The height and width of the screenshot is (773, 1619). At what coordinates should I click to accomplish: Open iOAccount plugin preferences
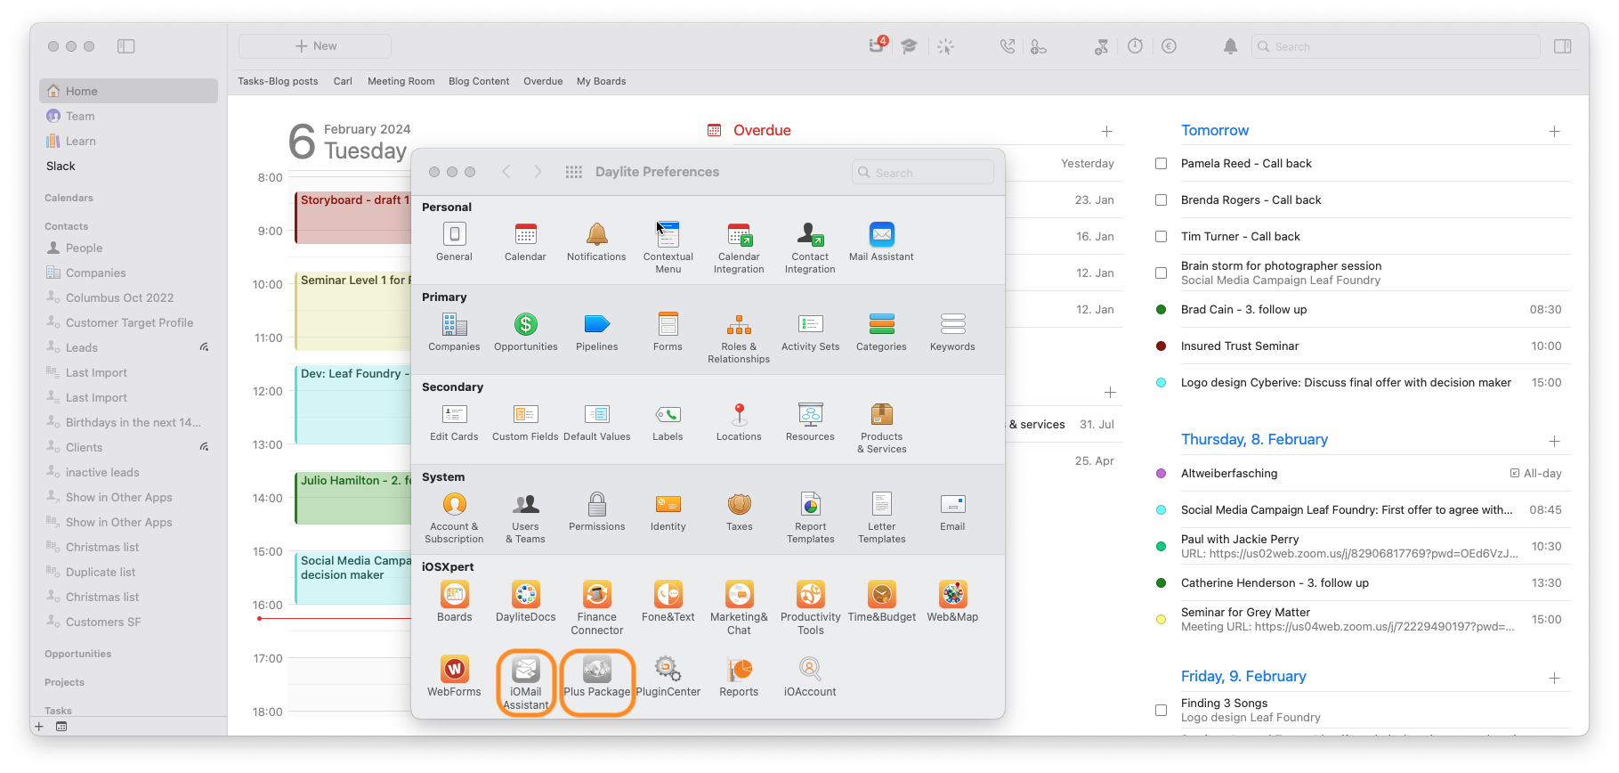click(x=810, y=669)
